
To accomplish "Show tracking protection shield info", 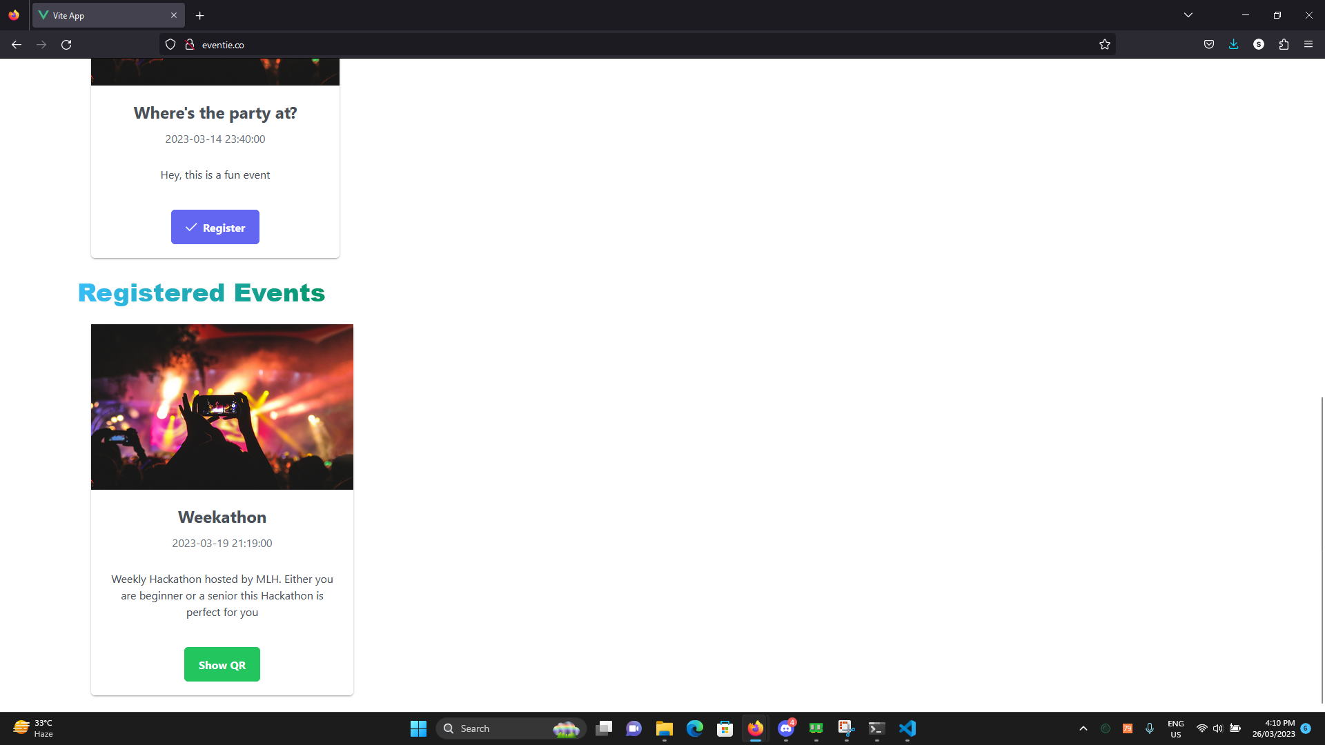I will point(170,45).
